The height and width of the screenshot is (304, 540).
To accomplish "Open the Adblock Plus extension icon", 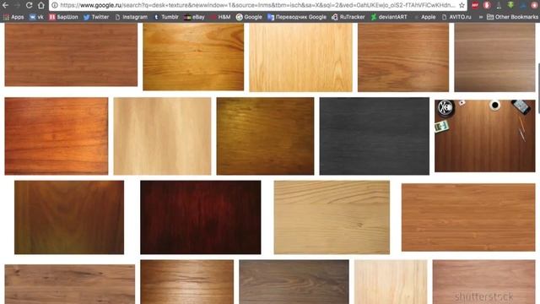I will coord(475,5).
